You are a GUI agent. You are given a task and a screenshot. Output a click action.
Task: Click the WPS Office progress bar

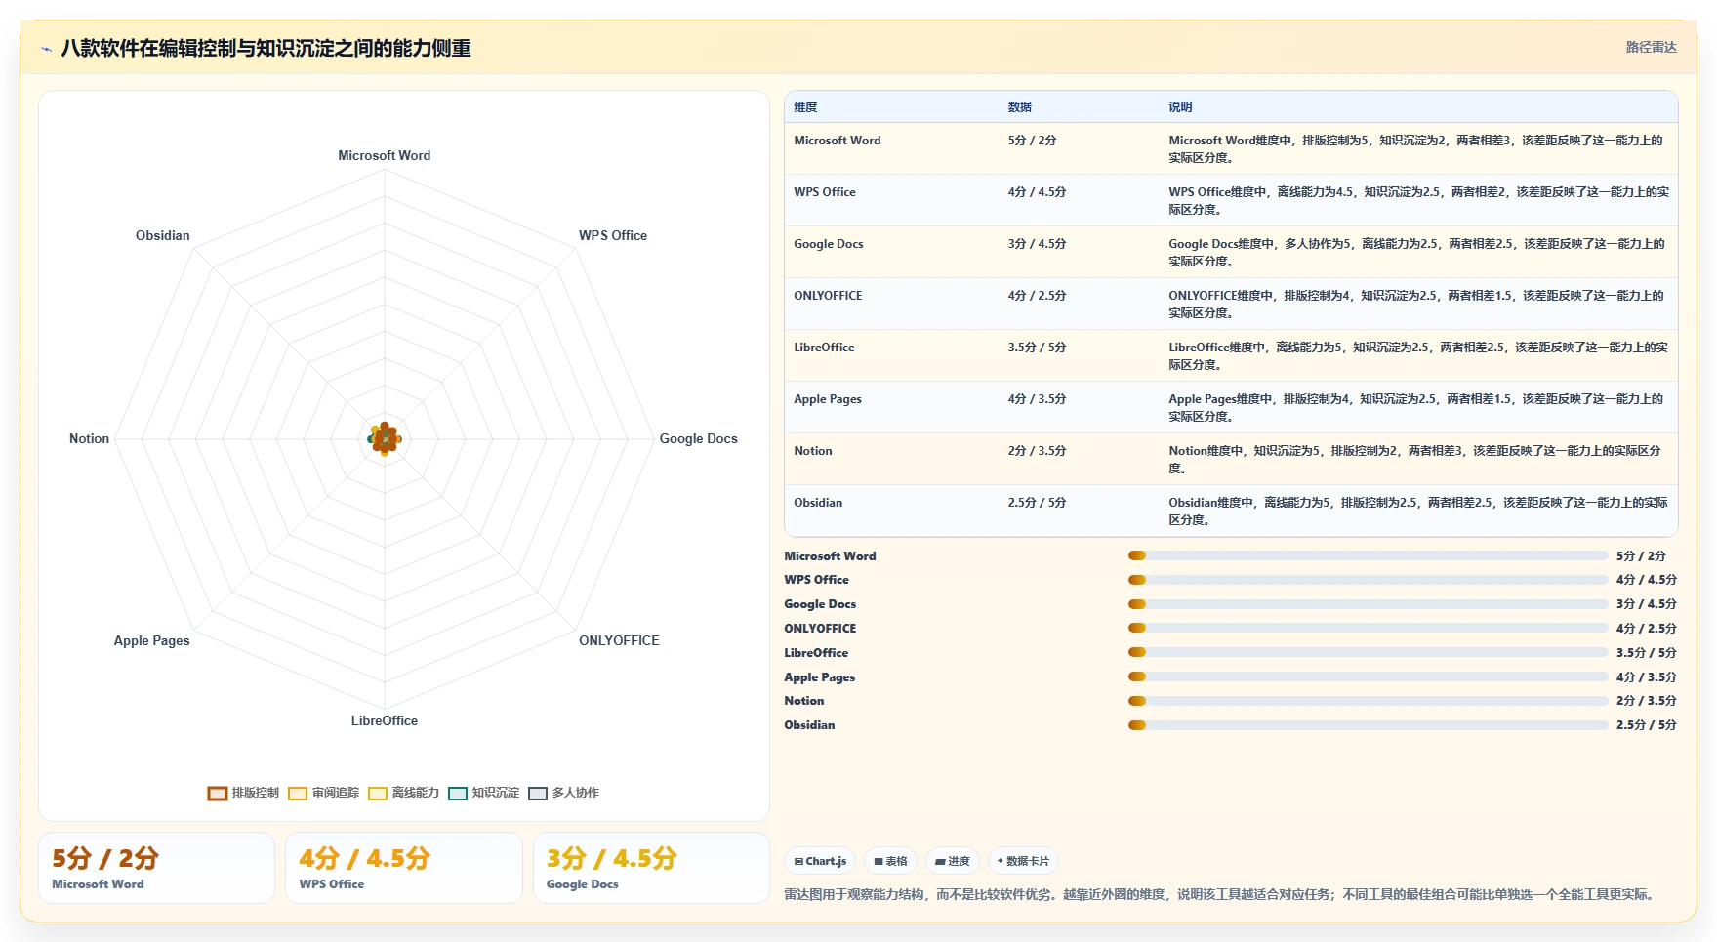pyautogui.click(x=1368, y=580)
